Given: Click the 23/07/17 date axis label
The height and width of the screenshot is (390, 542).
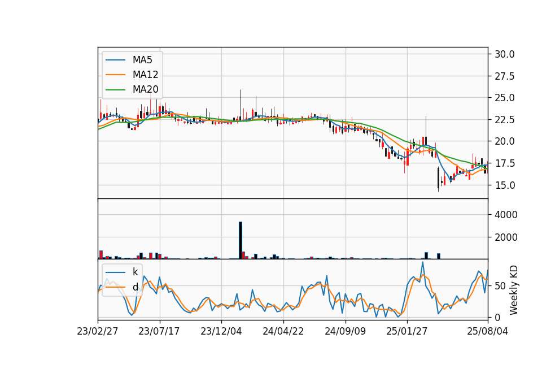Looking at the screenshot, I should coord(159,331).
